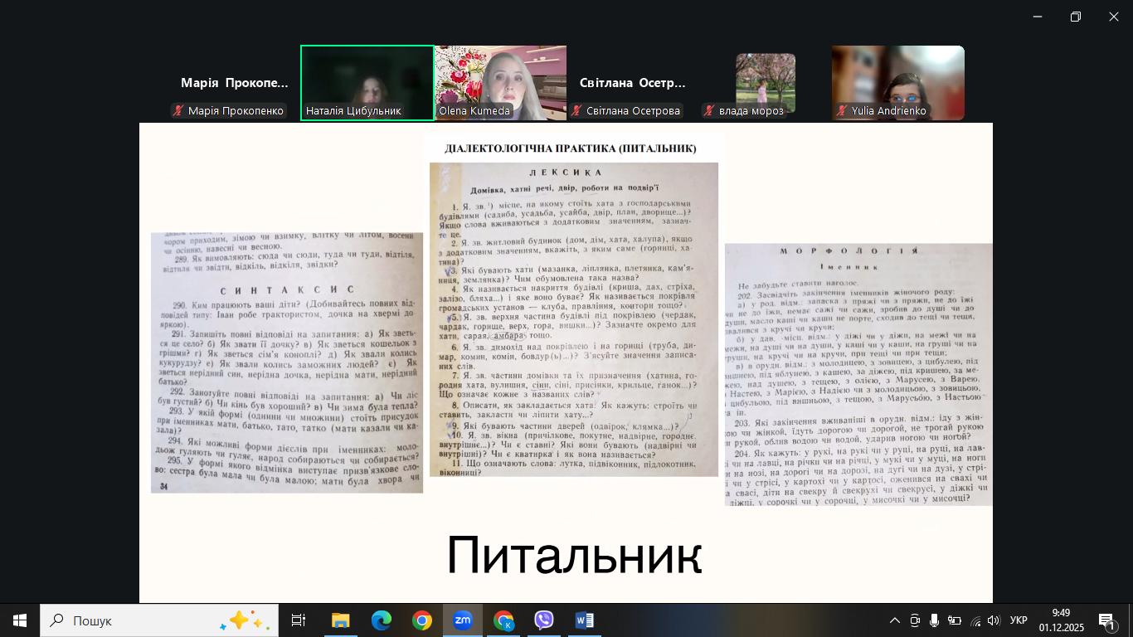Click muted mic icon for Yulia Andrienko
Screen dimensions: 1133x637
pos(842,111)
